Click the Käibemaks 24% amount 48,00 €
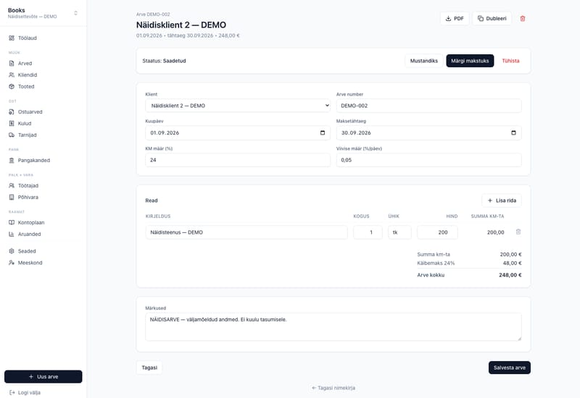 [x=512, y=263]
